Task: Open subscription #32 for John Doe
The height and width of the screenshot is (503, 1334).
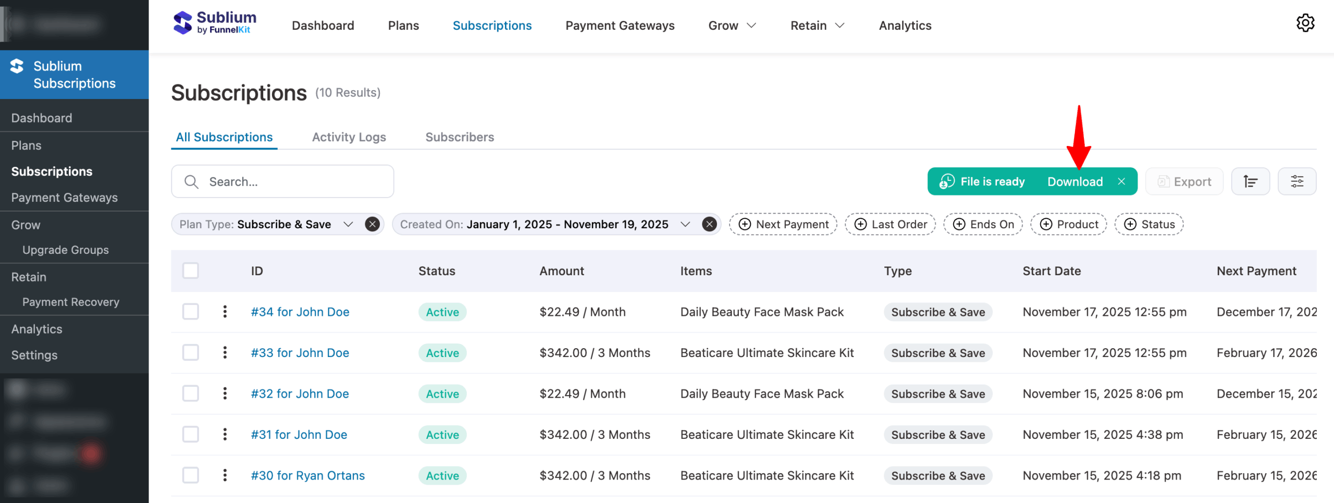Action: click(300, 394)
